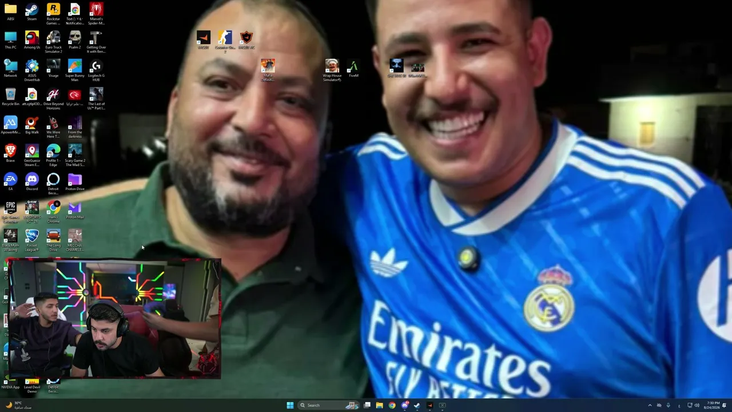732x412 pixels.
Task: Select the Brave browser desktop shortcut
Action: coord(10,153)
